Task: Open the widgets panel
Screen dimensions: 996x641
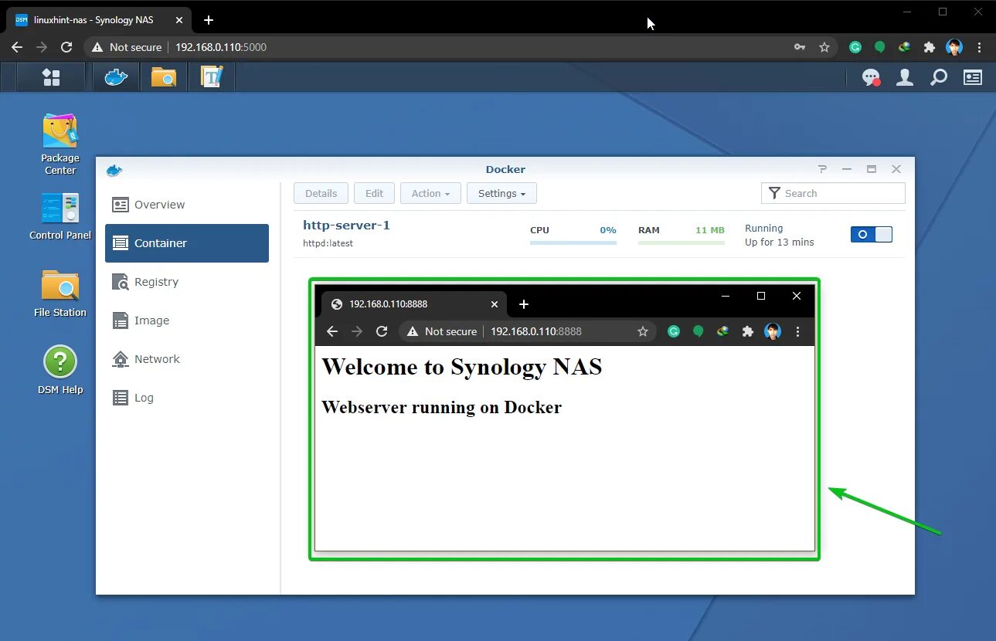Action: (x=971, y=77)
